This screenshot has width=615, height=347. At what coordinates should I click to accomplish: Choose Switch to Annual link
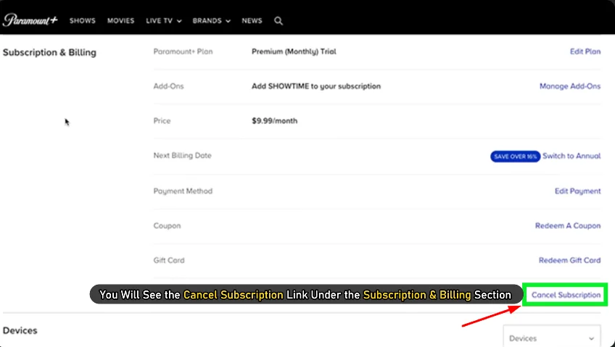571,156
